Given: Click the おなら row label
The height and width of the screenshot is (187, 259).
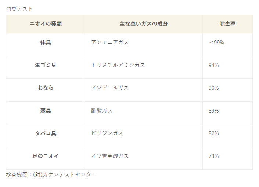Looking at the screenshot, I should pos(46,88).
